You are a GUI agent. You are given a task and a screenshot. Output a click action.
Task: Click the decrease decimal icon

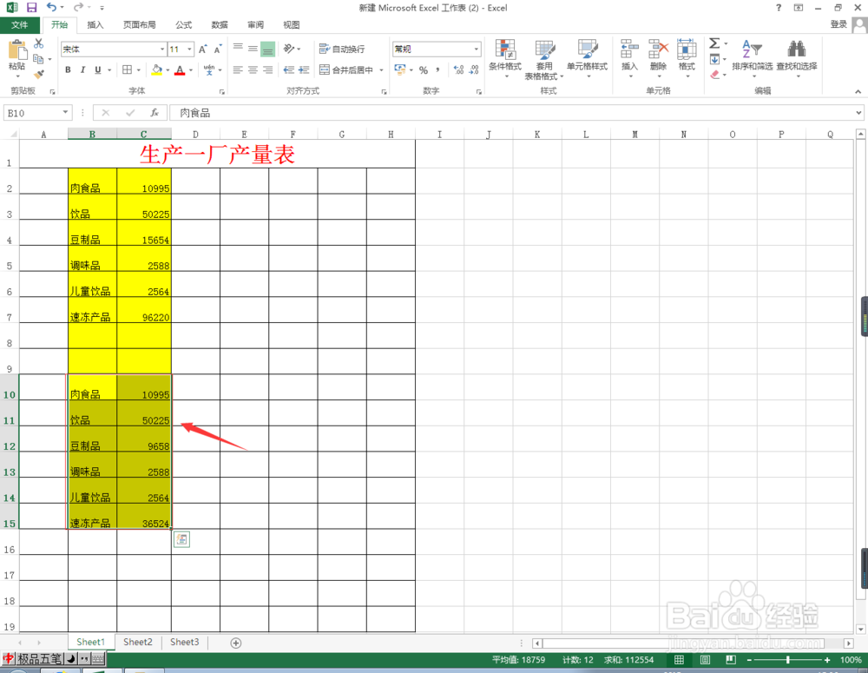tap(474, 69)
